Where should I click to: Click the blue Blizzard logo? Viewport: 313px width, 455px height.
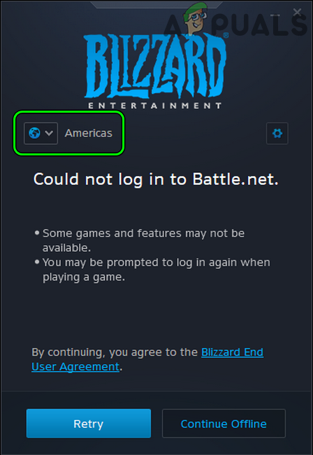tap(155, 65)
